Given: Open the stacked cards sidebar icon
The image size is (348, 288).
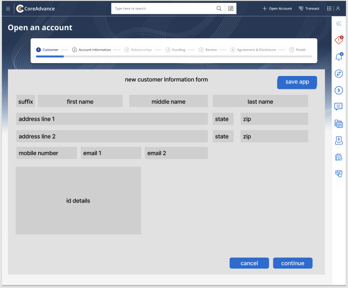Looking at the screenshot, I should [x=339, y=124].
